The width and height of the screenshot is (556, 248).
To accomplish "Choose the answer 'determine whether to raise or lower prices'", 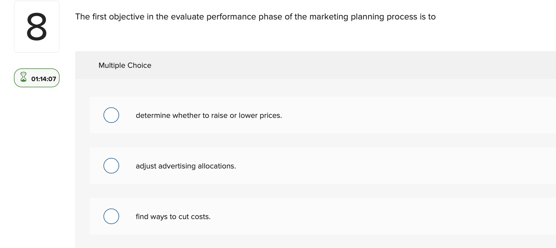I will click(208, 115).
